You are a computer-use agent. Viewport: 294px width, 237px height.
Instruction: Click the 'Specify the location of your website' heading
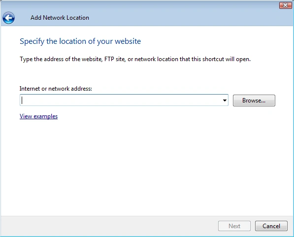(x=80, y=41)
